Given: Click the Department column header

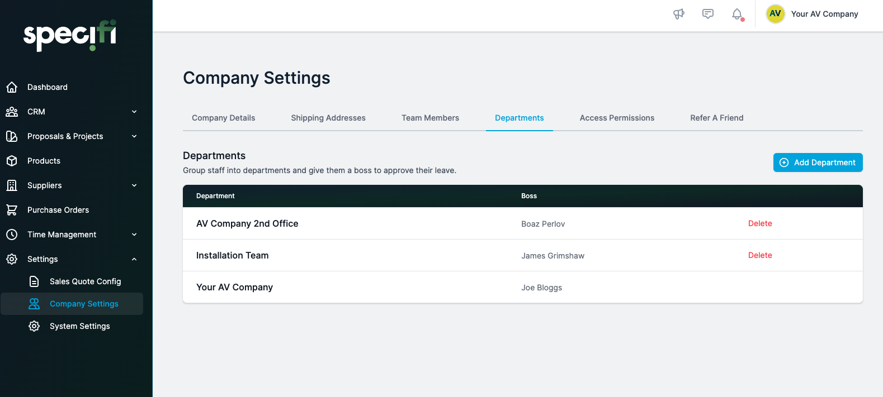Looking at the screenshot, I should tap(215, 196).
